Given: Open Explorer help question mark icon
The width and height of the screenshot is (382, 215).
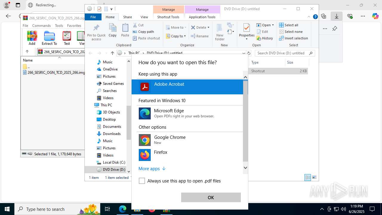Looking at the screenshot, I should tap(315, 17).
